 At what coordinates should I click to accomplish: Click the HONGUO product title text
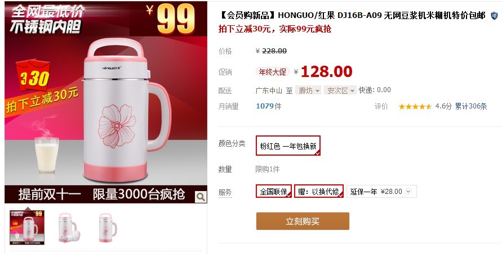(x=353, y=15)
